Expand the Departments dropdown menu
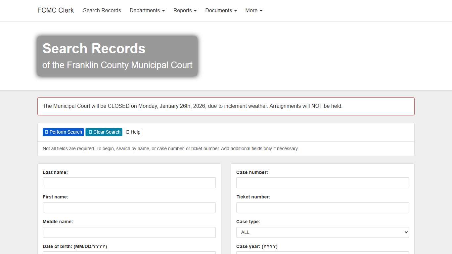The width and height of the screenshot is (452, 254). (147, 10)
